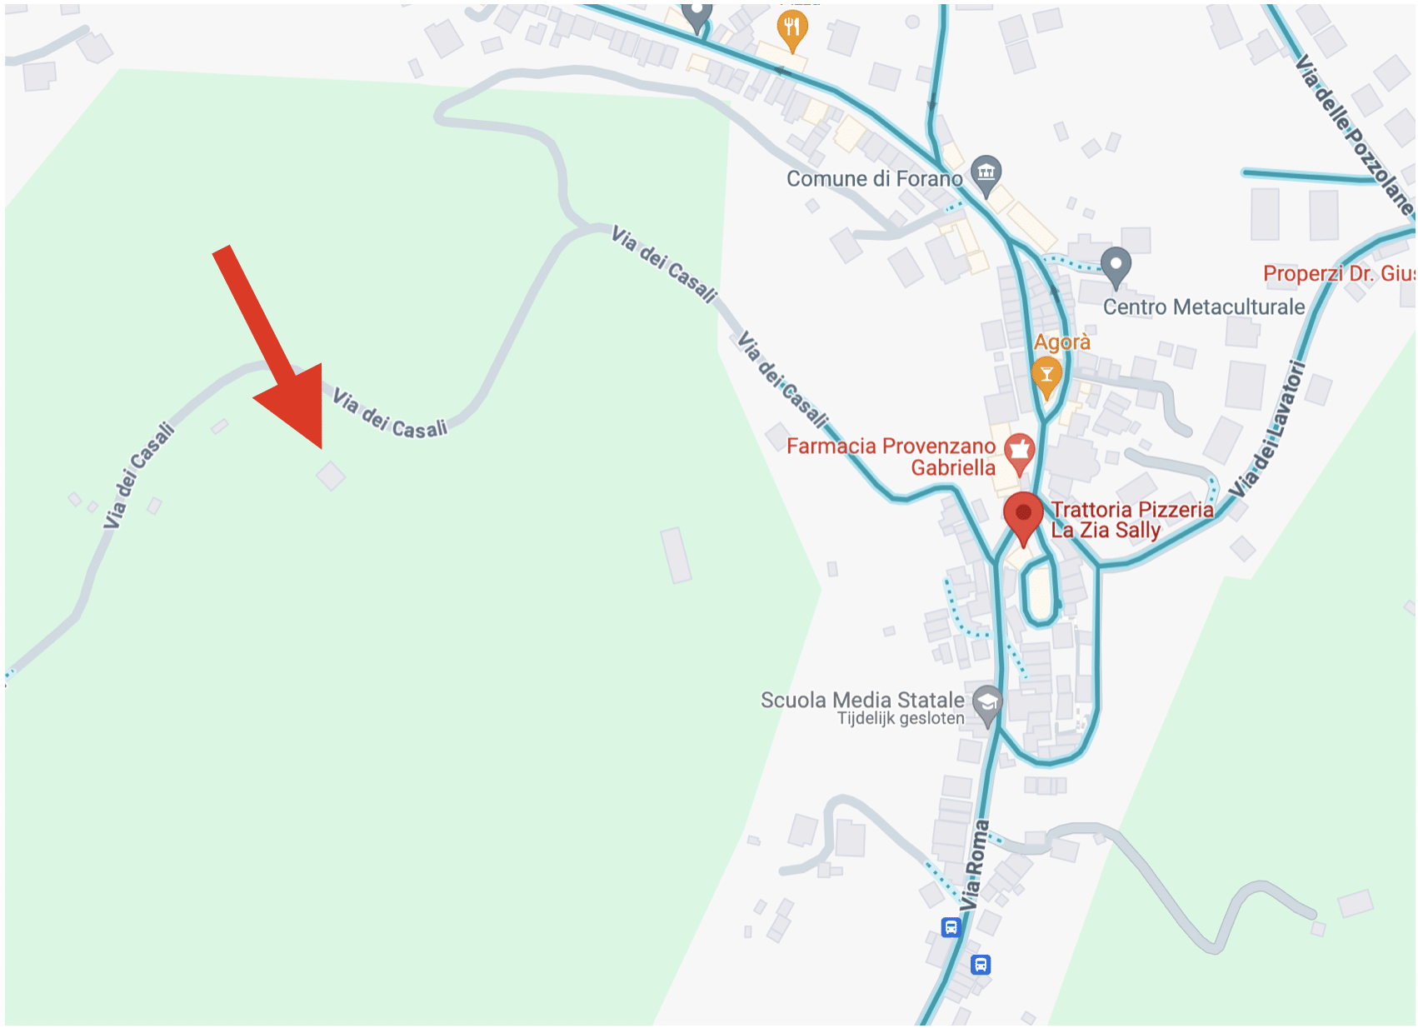Click the building the red arrow points to
1418x1028 pixels.
coord(331,476)
